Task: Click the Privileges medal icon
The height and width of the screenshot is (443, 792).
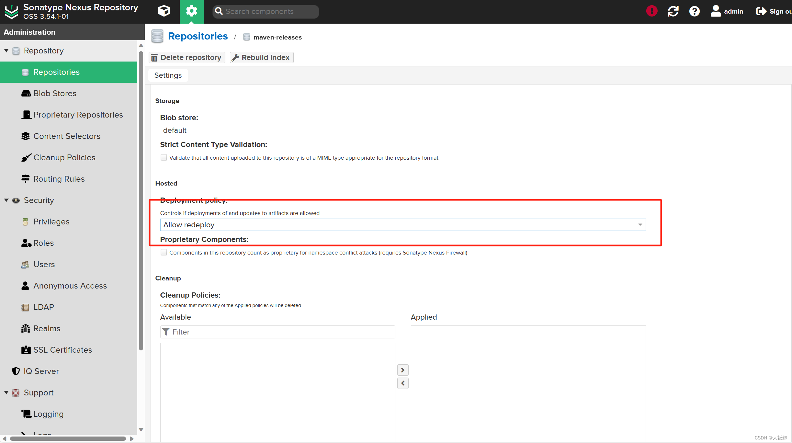Action: click(x=25, y=222)
